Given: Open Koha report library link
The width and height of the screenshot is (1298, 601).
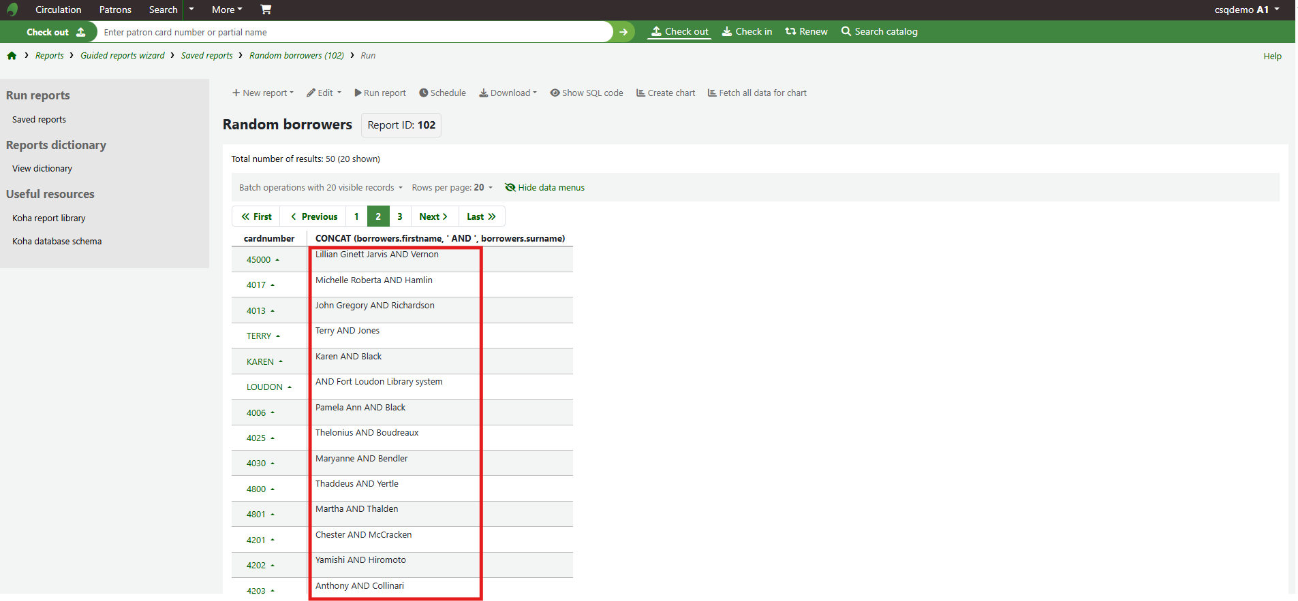Looking at the screenshot, I should (48, 218).
